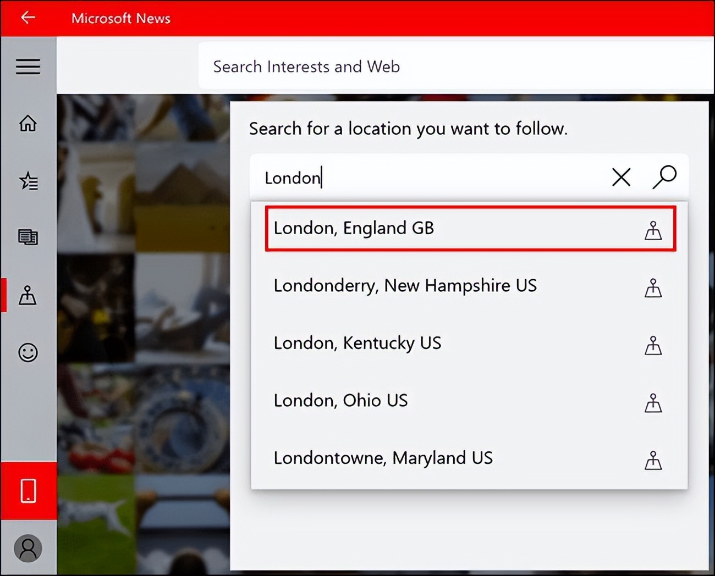Screen dimensions: 715x576
Task: Clear the London search with the X
Action: click(x=621, y=177)
